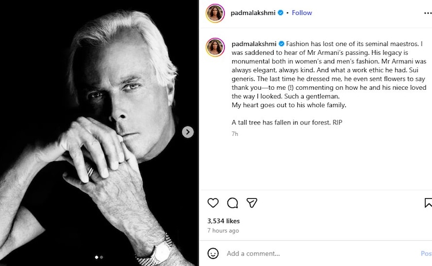Click the verified badge in the post header
This screenshot has width=432, height=266.
pos(281,13)
